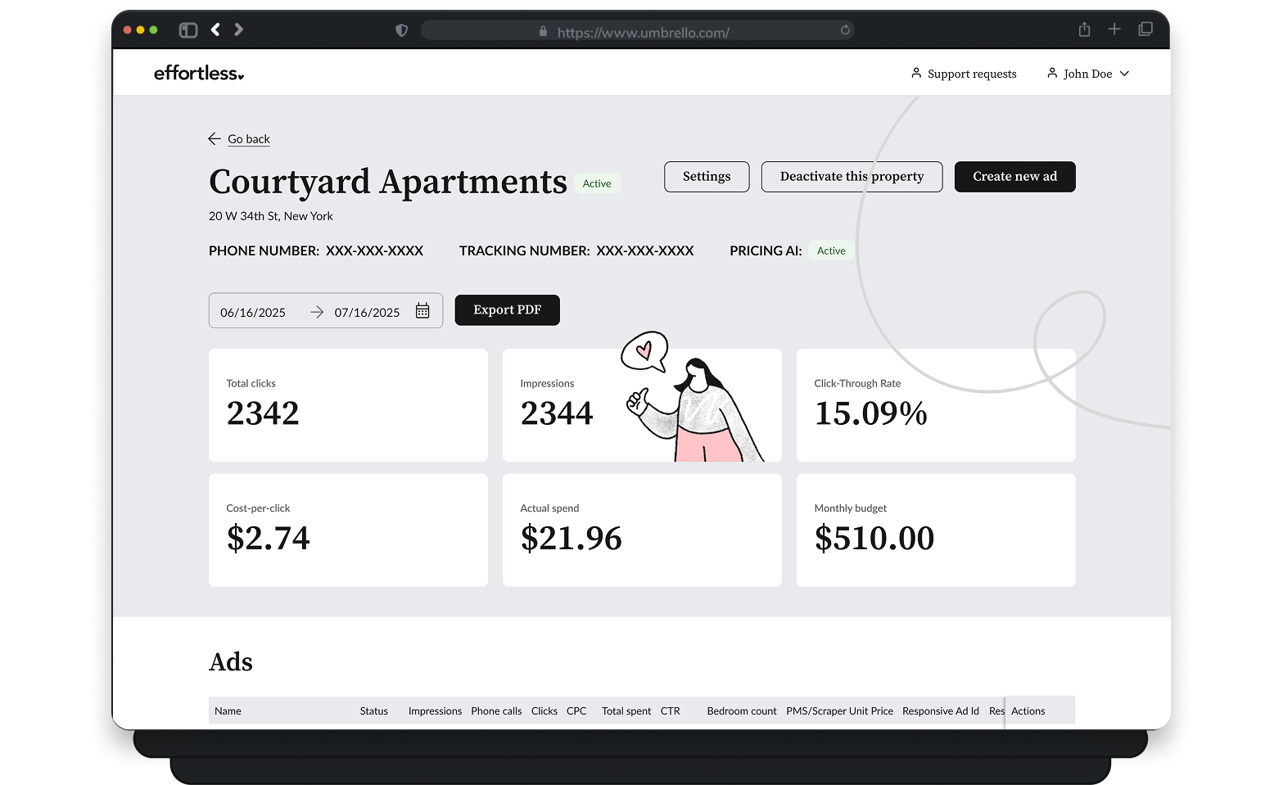Click the URL address bar

(637, 31)
